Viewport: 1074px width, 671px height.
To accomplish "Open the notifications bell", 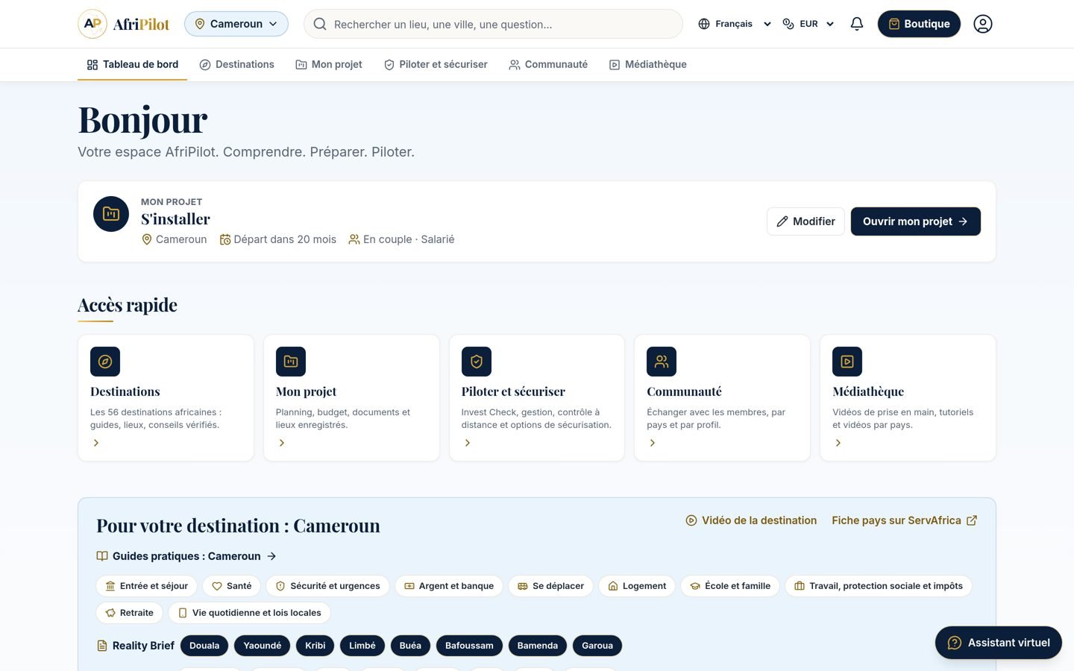I will click(x=857, y=24).
